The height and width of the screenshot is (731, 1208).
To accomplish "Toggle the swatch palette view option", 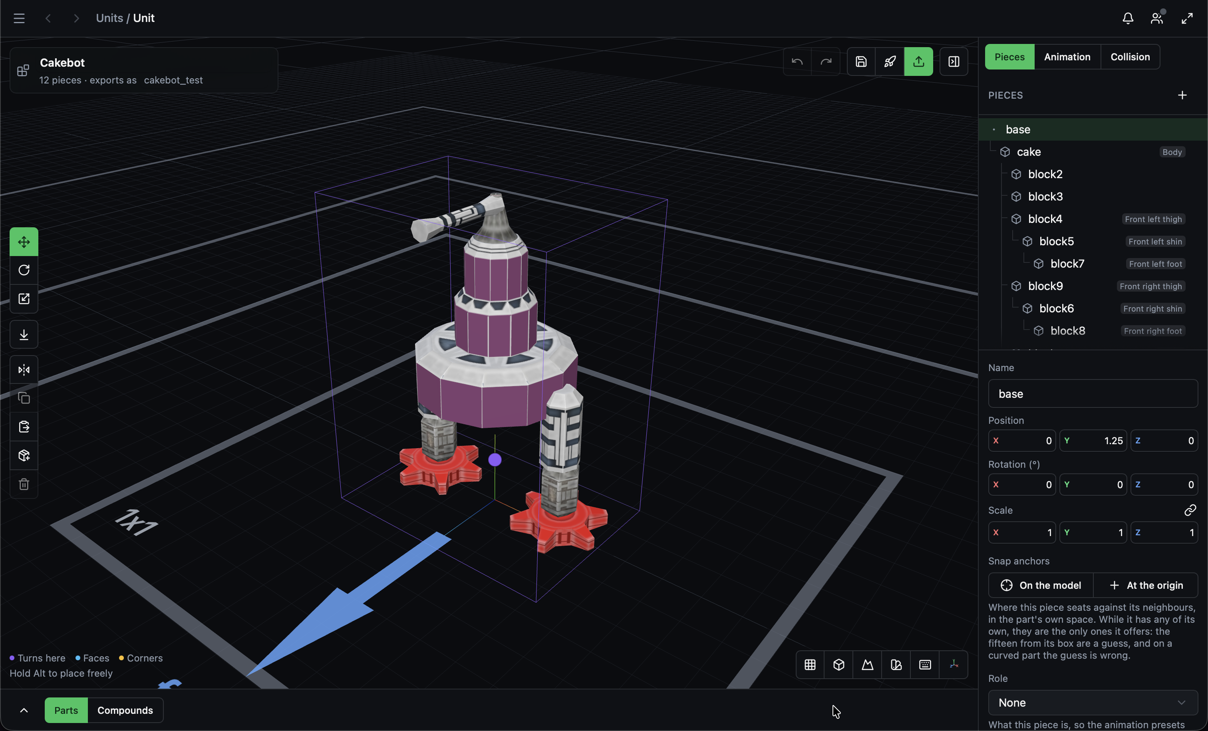I will (x=896, y=665).
